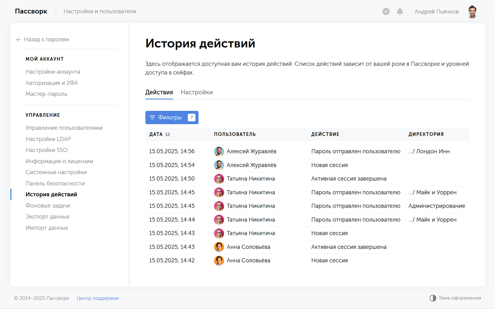Click the back arrow to passwords
The height and width of the screenshot is (309, 495).
pos(19,39)
